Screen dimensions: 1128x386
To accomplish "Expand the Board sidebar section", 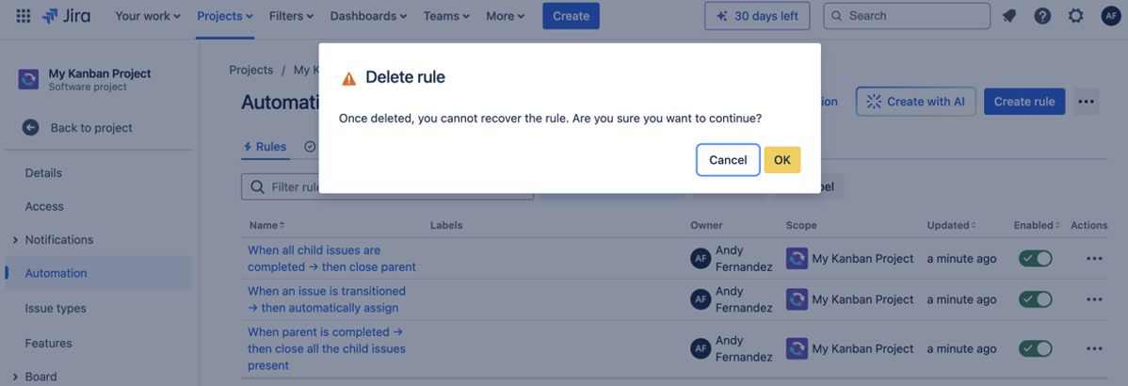I will (15, 377).
